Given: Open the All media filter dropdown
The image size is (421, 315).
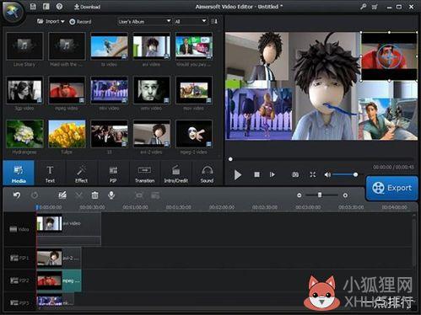Looking at the screenshot, I should (x=191, y=21).
